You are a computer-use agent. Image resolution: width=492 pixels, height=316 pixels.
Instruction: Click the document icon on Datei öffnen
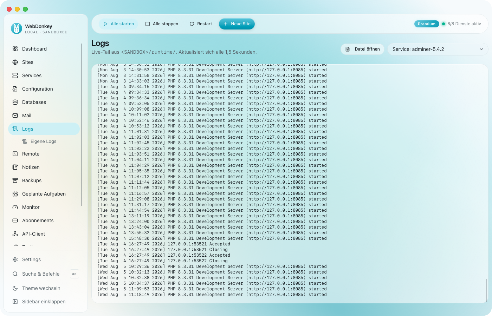click(x=348, y=49)
